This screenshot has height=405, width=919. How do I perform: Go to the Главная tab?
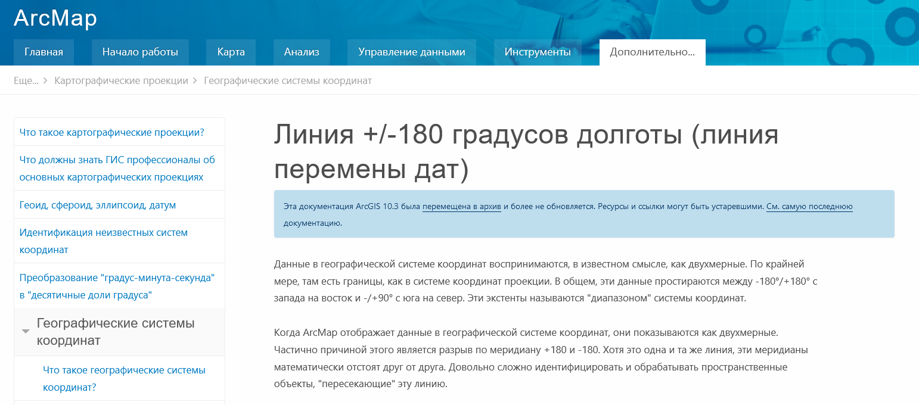[x=44, y=52]
